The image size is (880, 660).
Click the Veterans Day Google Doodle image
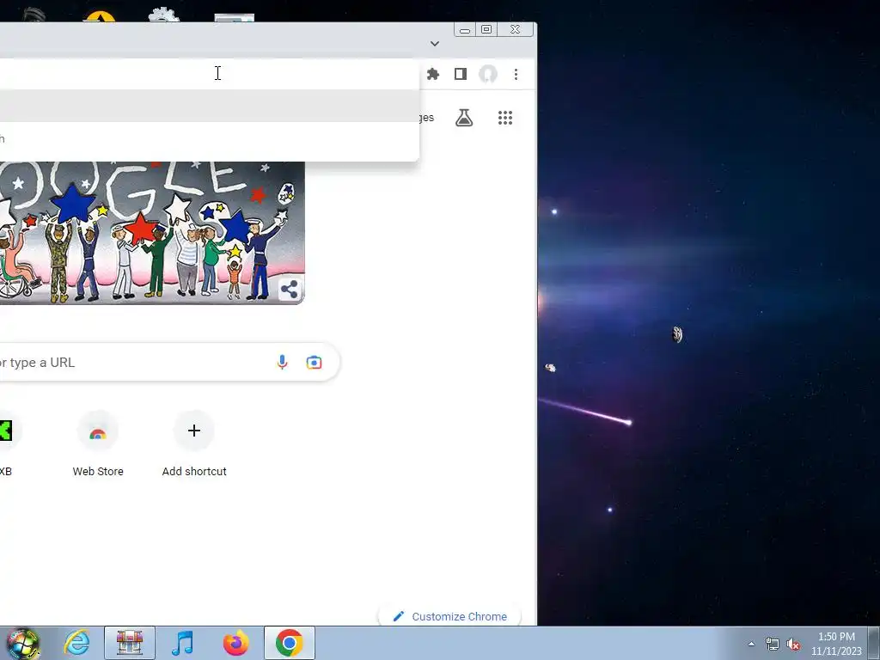[x=151, y=232]
